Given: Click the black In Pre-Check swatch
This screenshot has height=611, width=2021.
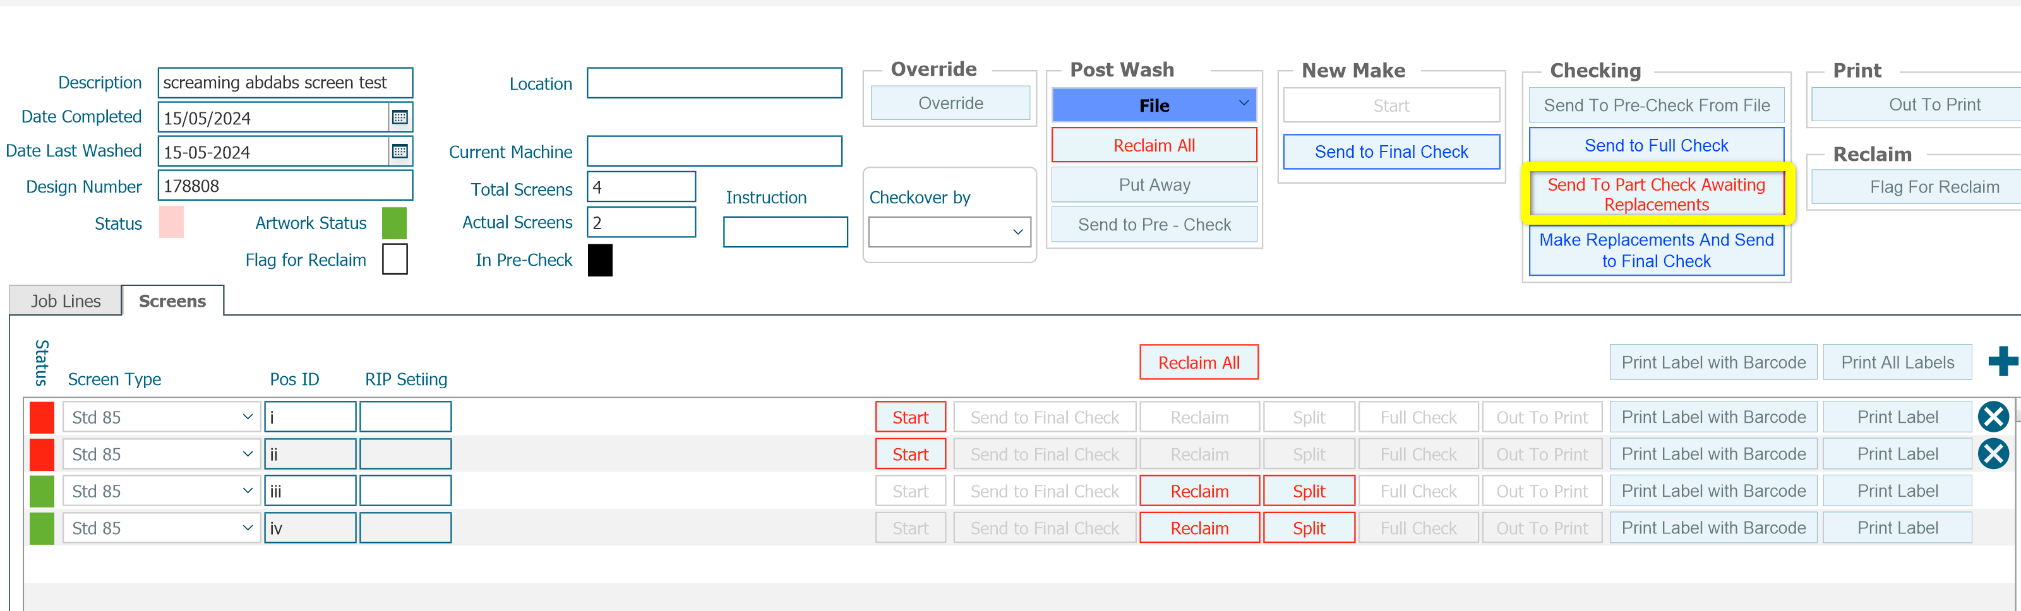Looking at the screenshot, I should click(599, 259).
